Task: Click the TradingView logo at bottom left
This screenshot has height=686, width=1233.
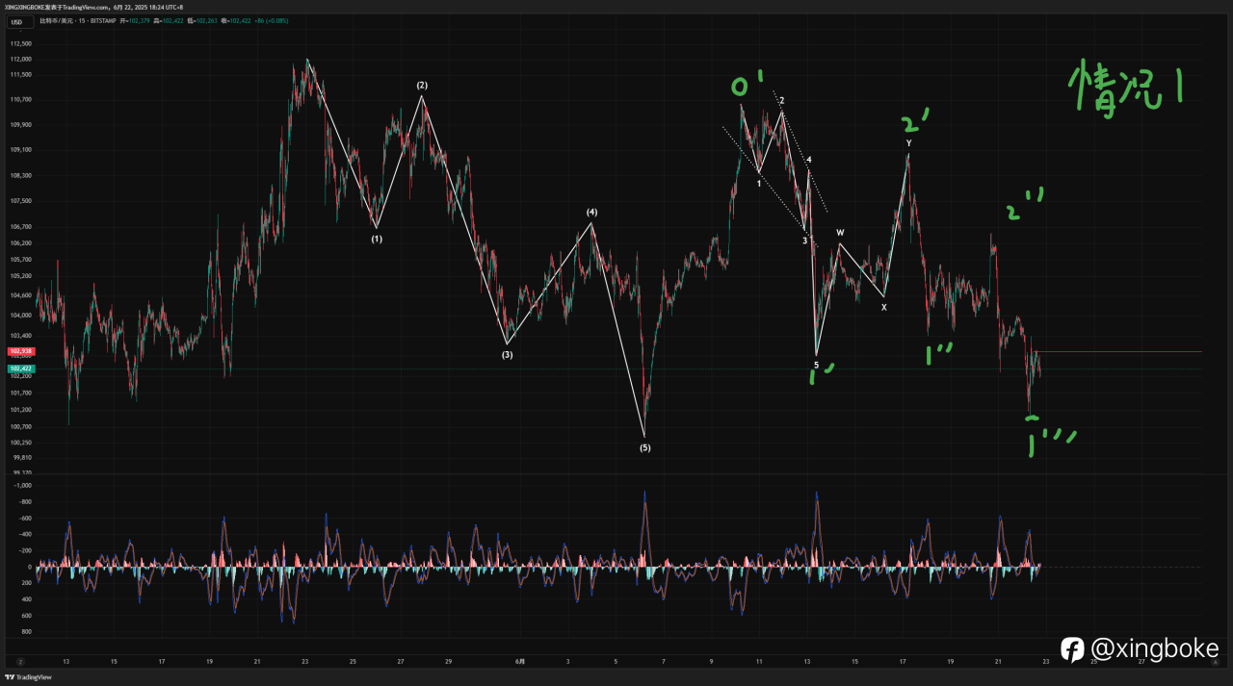Action: (32, 677)
